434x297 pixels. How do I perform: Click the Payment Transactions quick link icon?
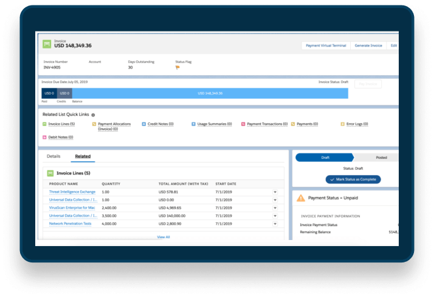[243, 124]
